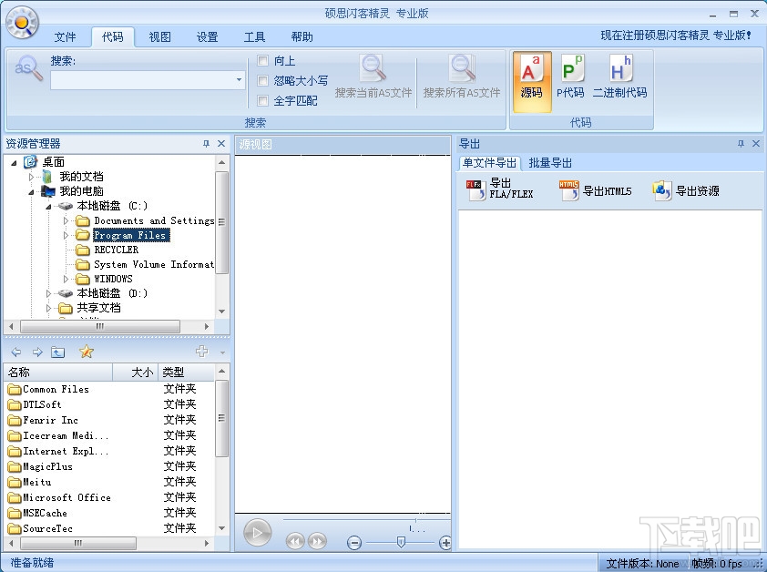Open the 帮助 ribbon tab

coord(302,36)
